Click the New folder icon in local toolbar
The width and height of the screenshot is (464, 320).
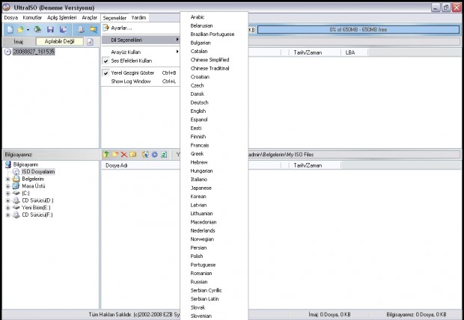(115, 154)
